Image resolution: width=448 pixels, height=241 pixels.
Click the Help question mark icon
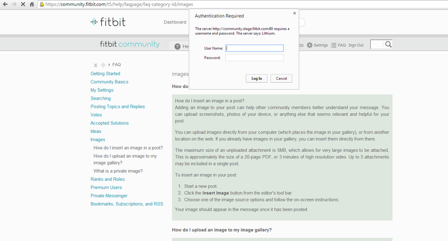click(x=178, y=46)
